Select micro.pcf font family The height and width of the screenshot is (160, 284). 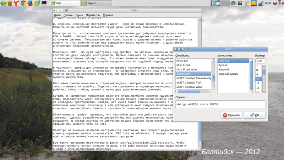coord(193,61)
